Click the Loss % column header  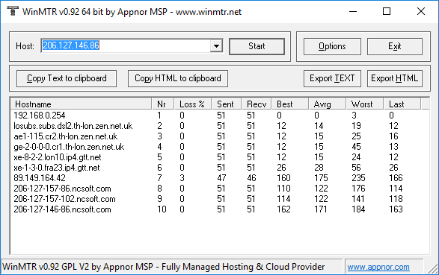pos(193,104)
